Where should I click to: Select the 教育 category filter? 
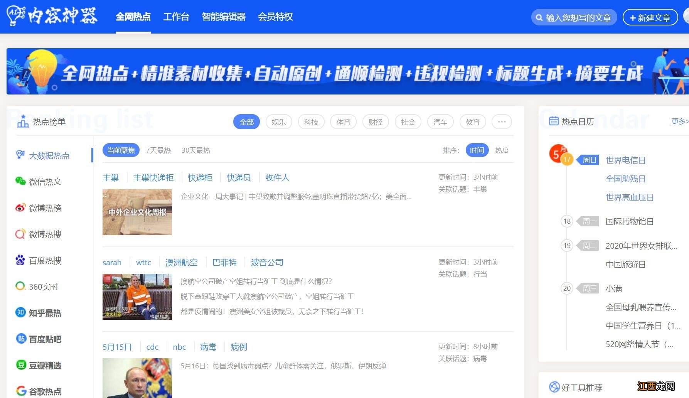coord(472,122)
